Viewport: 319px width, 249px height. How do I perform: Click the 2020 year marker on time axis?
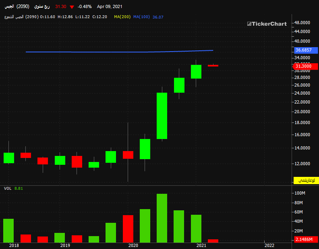tap(133, 245)
